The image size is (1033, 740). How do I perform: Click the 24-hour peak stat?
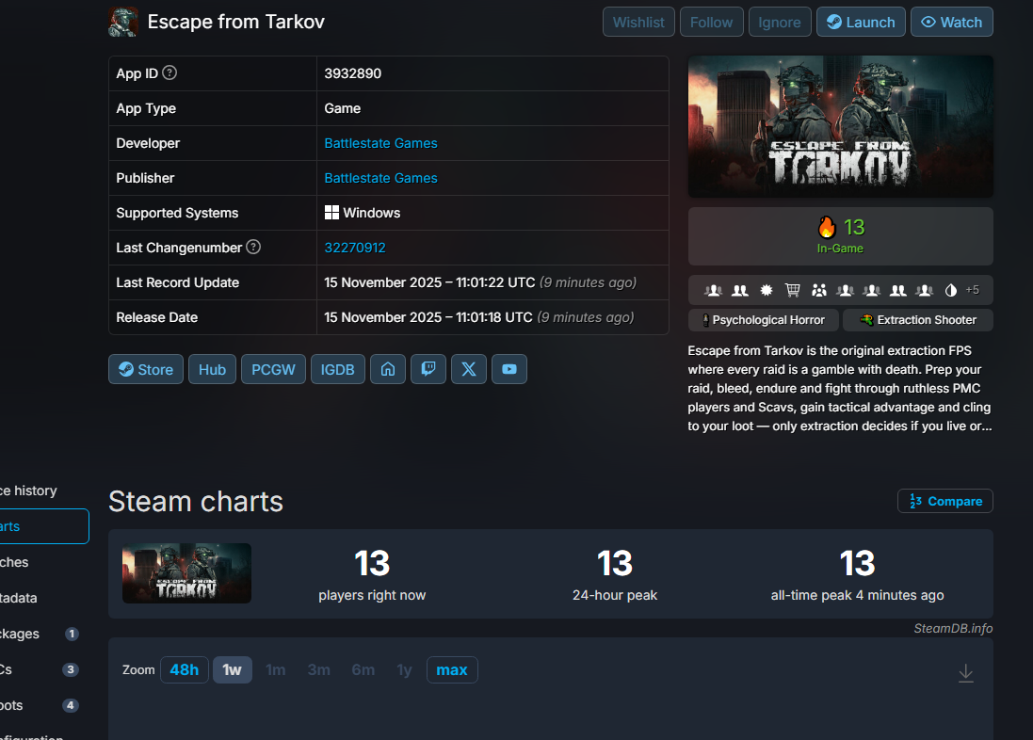coord(615,574)
